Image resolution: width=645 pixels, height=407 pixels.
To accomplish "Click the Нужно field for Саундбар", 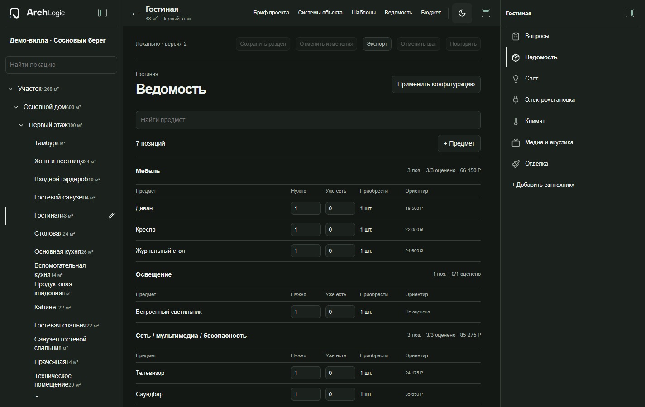I will click(306, 394).
